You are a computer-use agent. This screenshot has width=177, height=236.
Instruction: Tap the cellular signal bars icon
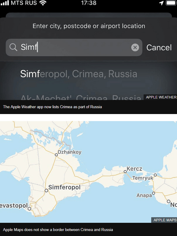pyautogui.click(x=5, y=3)
